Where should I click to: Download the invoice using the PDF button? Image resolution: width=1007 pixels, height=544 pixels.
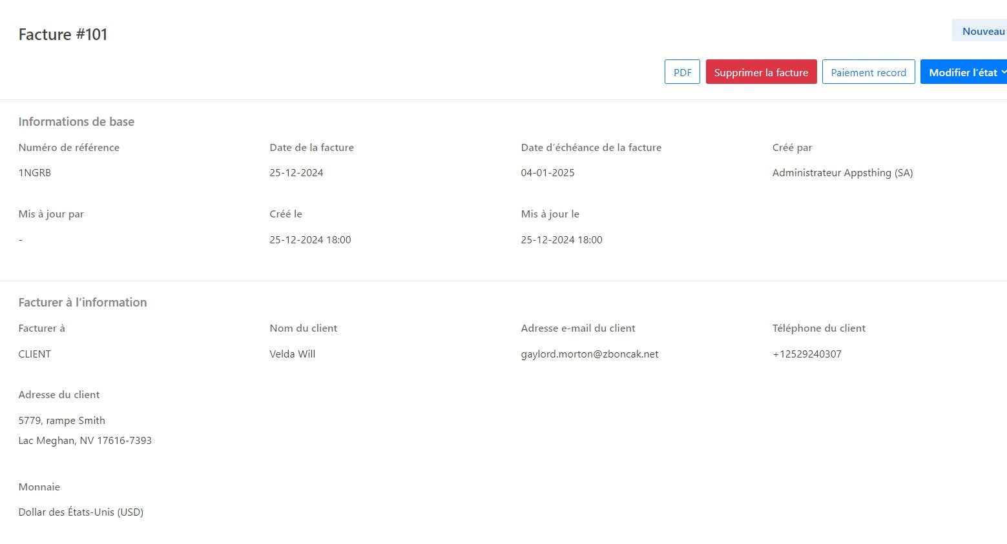click(x=682, y=72)
